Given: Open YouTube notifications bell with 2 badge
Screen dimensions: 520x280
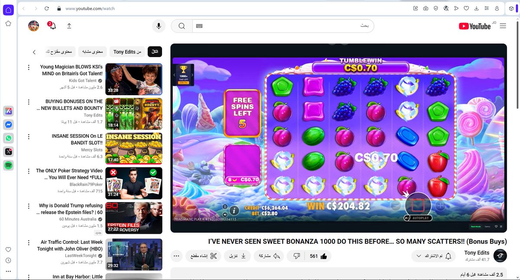Looking at the screenshot, I should [52, 26].
